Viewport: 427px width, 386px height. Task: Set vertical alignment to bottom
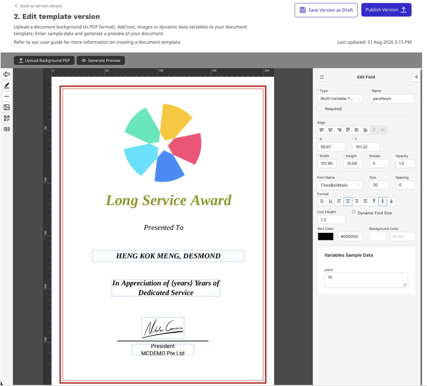pos(391,201)
